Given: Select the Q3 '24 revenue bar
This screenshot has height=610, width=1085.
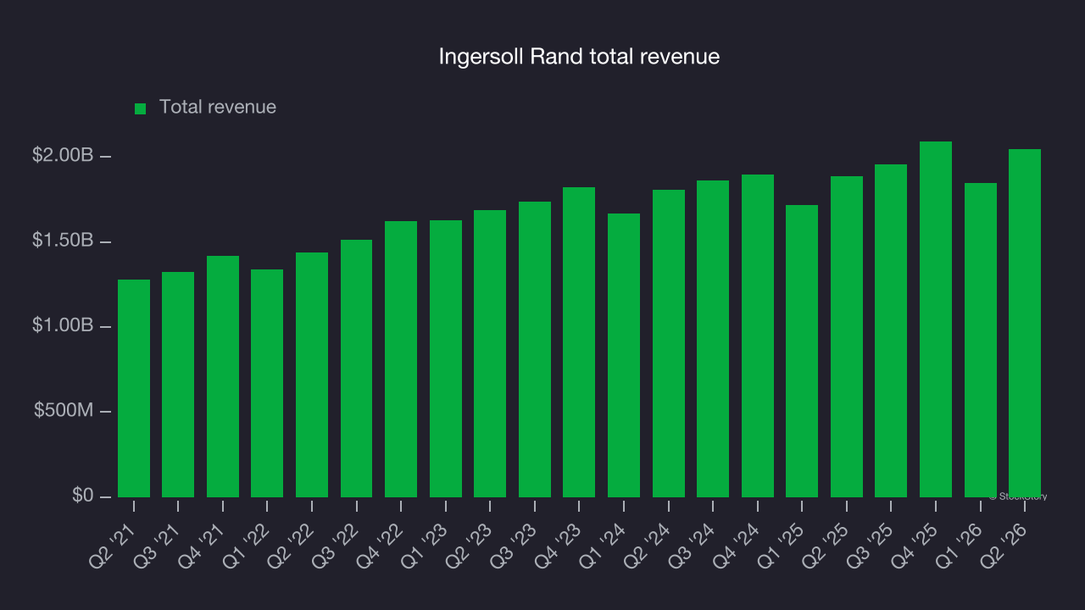Looking at the screenshot, I should point(713,339).
